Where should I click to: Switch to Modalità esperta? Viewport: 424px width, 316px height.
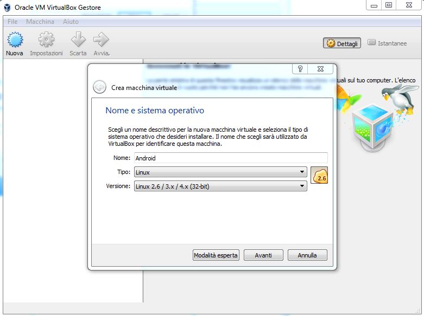click(x=216, y=255)
